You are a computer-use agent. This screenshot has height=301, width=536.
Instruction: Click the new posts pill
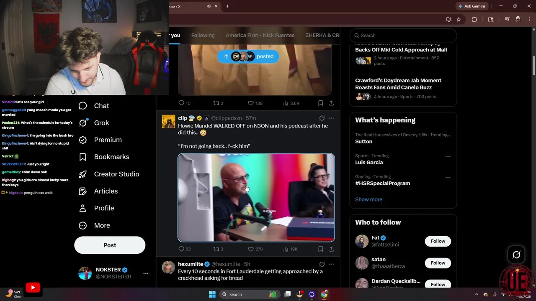pos(248,56)
